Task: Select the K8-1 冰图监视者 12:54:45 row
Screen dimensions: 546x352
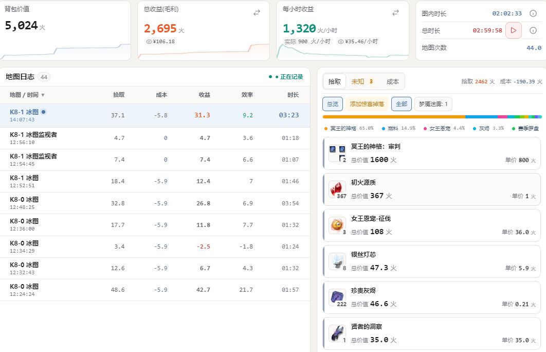Action: tap(155, 160)
